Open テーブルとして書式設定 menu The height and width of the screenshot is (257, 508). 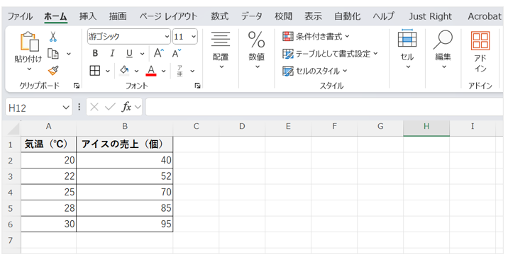pyautogui.click(x=330, y=54)
